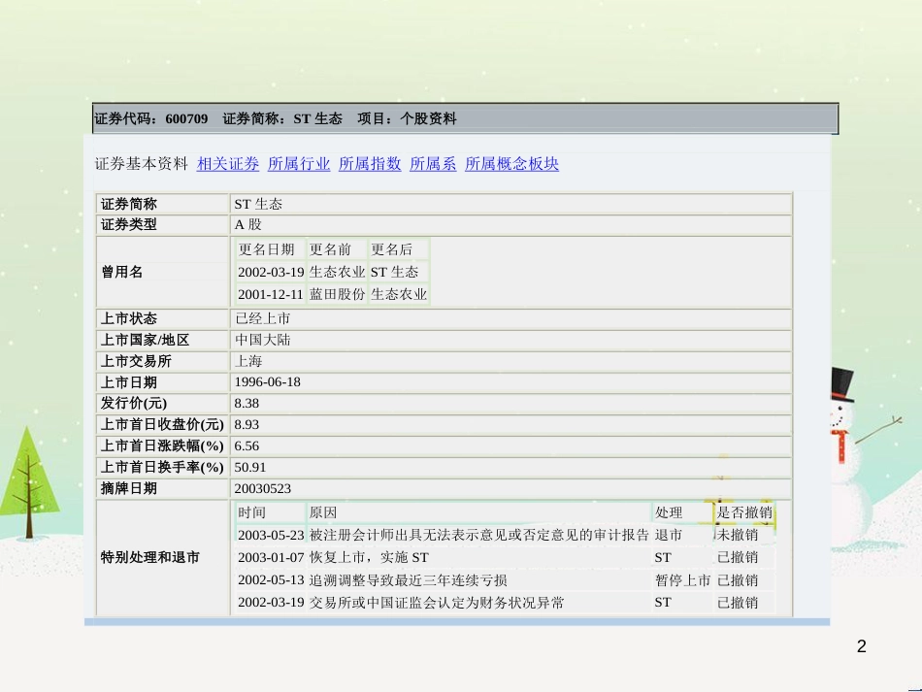Select the 证券基本资料 tab label
Screen dimensions: 922x692
pyautogui.click(x=141, y=164)
